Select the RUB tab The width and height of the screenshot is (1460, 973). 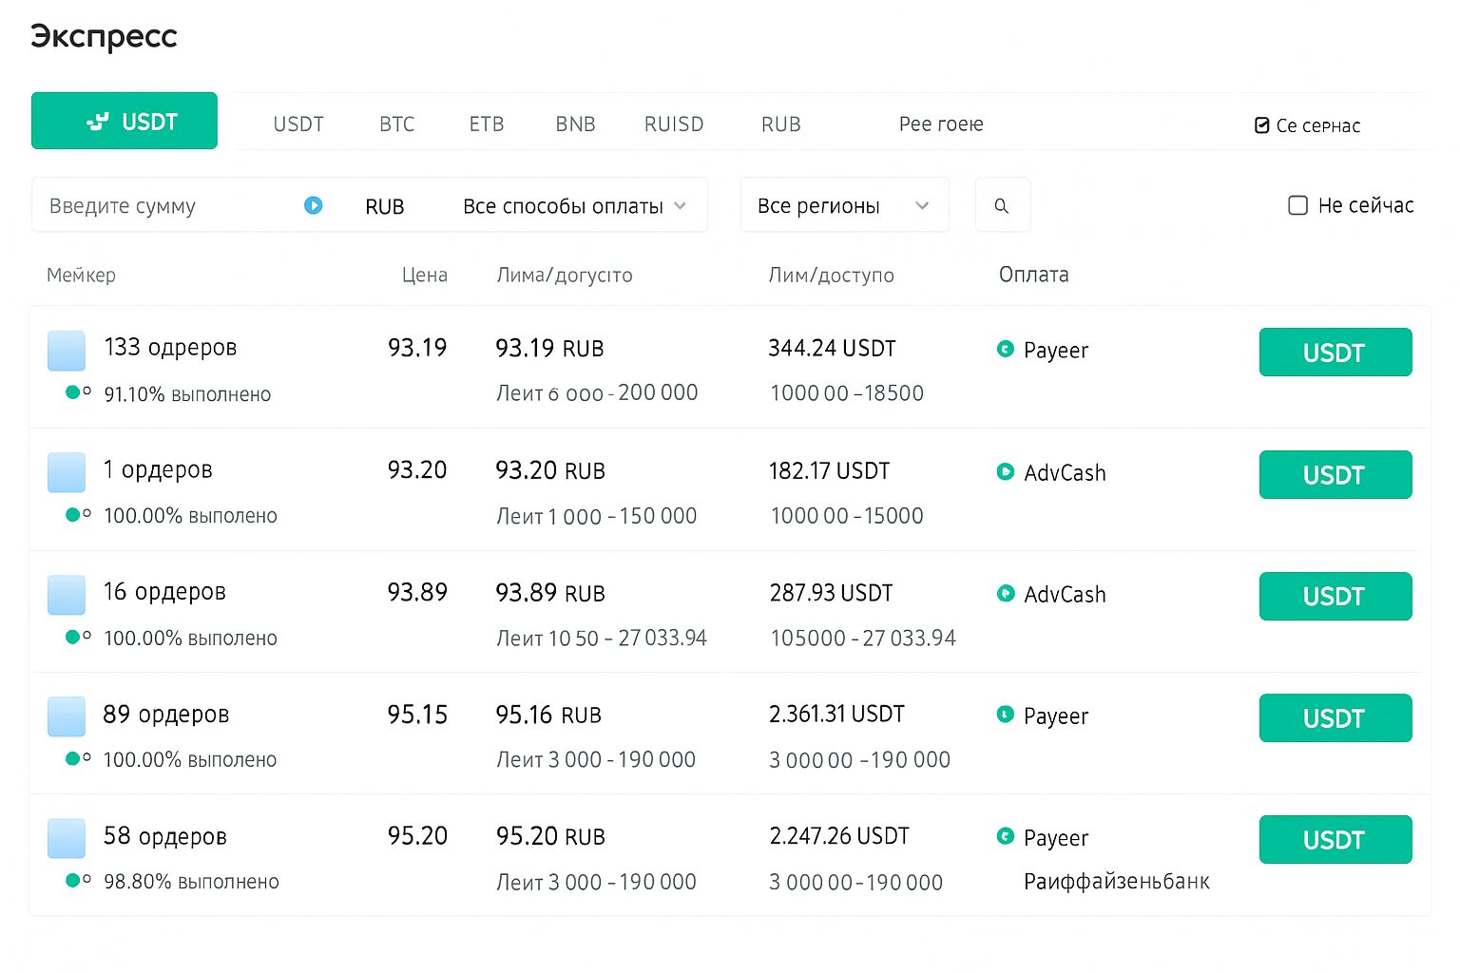pyautogui.click(x=781, y=124)
